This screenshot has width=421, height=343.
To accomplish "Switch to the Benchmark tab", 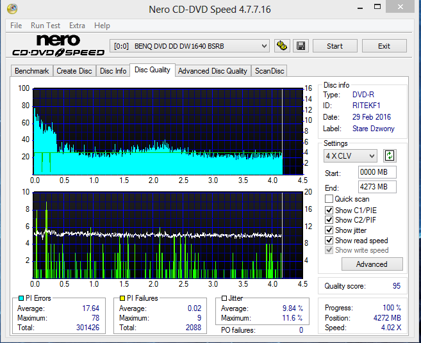I will pos(31,71).
